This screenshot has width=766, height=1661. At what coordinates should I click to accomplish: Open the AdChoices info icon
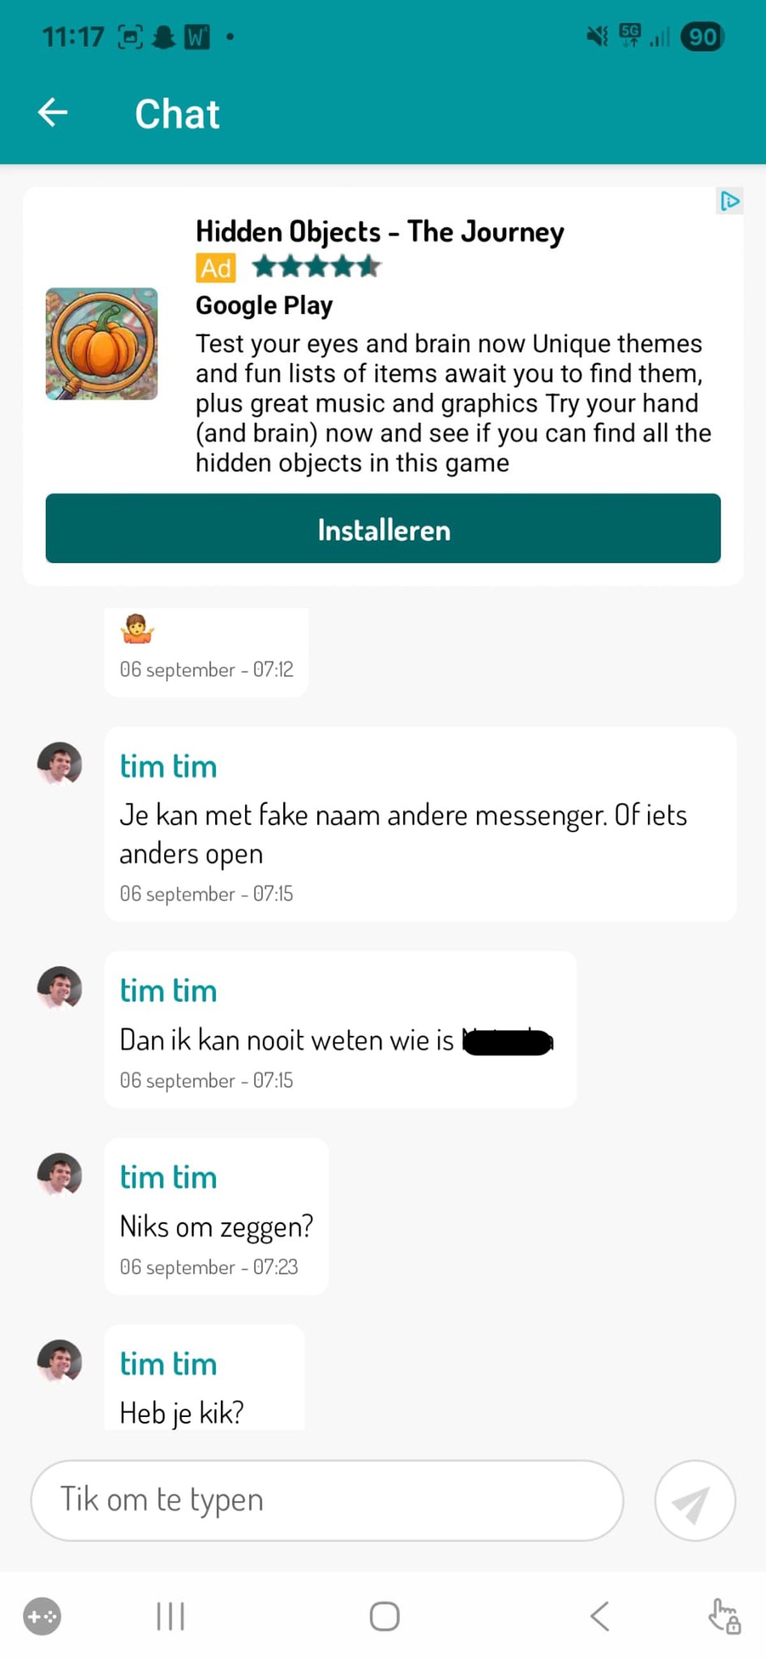729,201
